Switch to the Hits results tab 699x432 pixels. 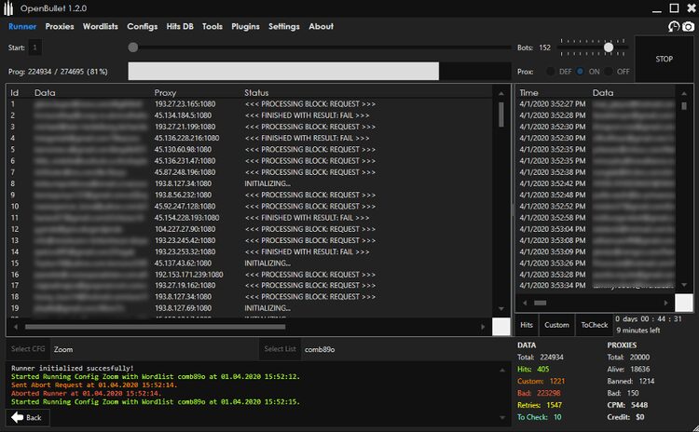pos(527,325)
